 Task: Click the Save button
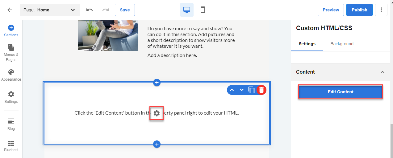pyautogui.click(x=125, y=10)
